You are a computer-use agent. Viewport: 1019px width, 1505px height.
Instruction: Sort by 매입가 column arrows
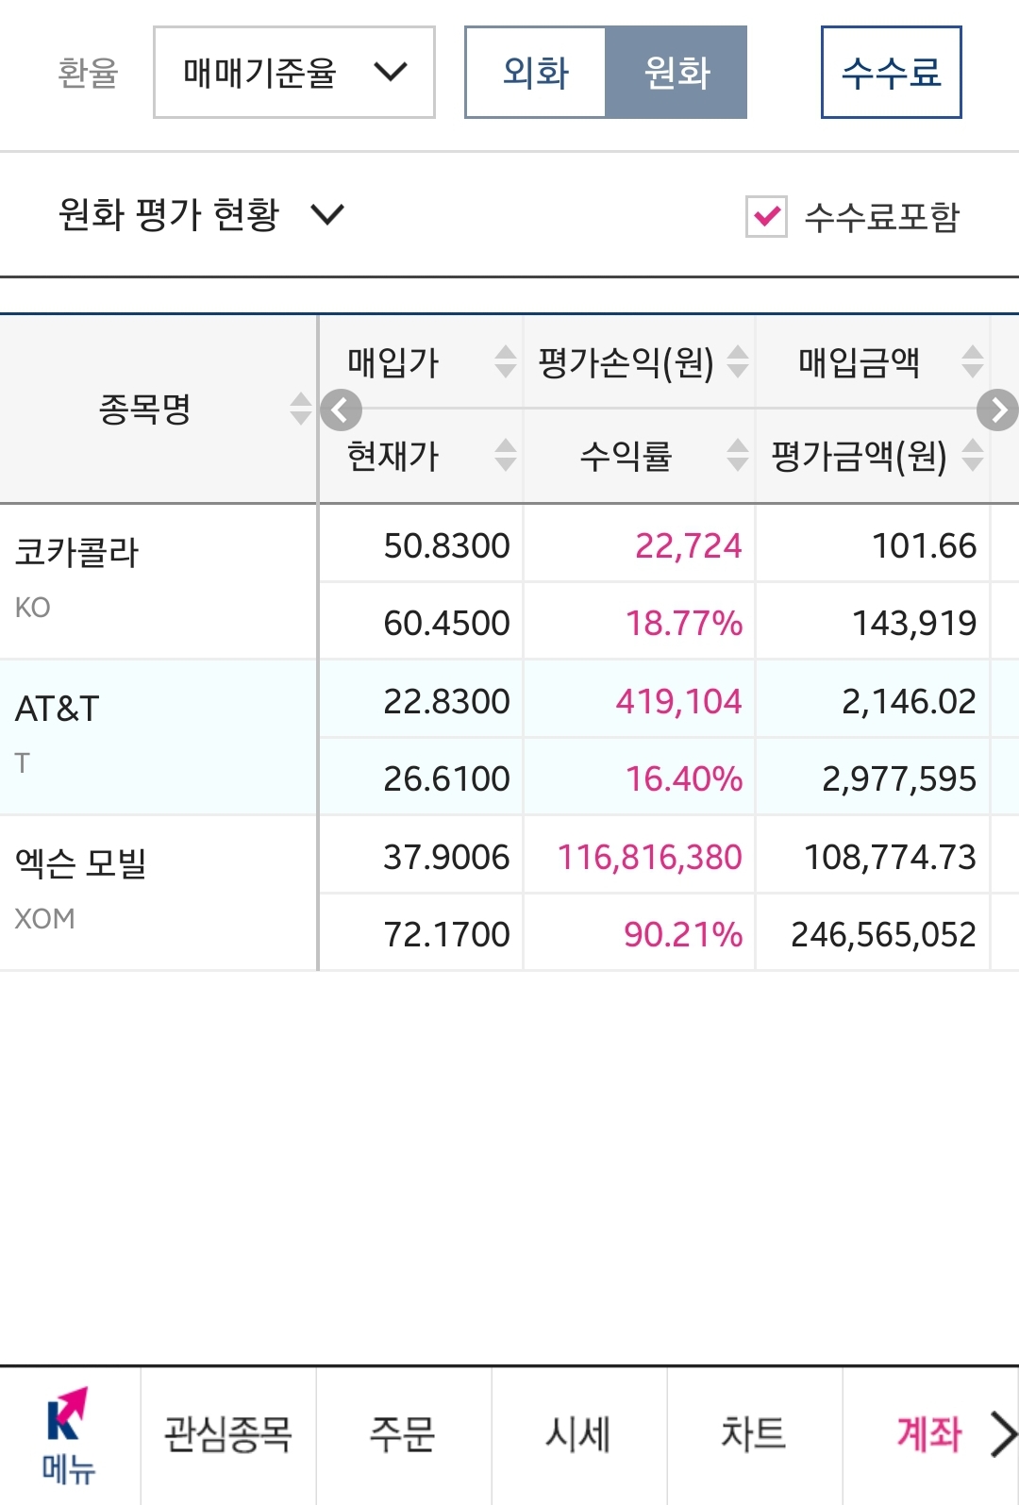pyautogui.click(x=506, y=361)
